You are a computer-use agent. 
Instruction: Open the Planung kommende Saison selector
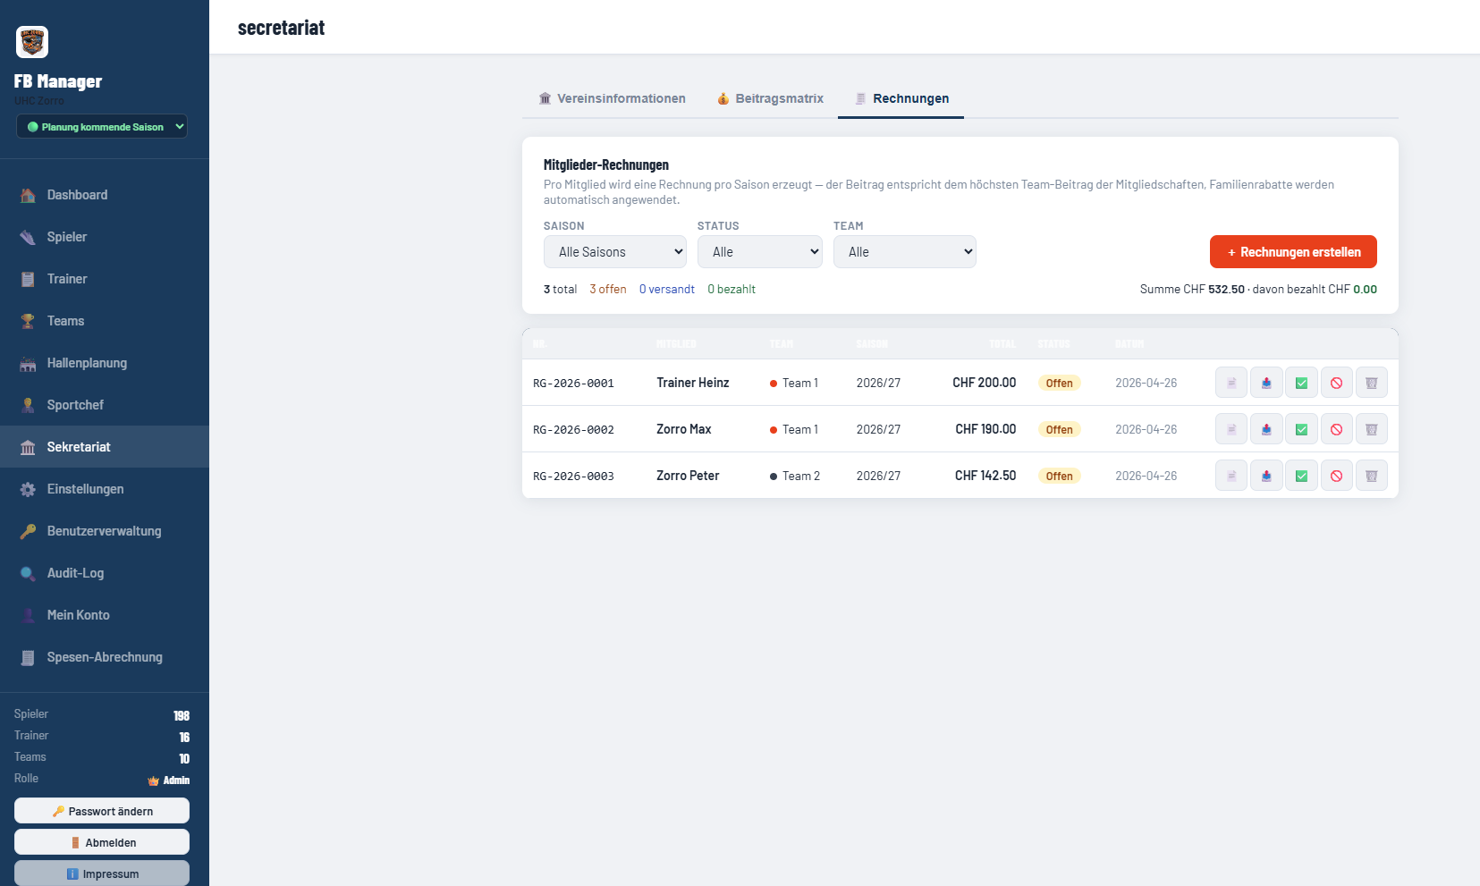(x=102, y=127)
